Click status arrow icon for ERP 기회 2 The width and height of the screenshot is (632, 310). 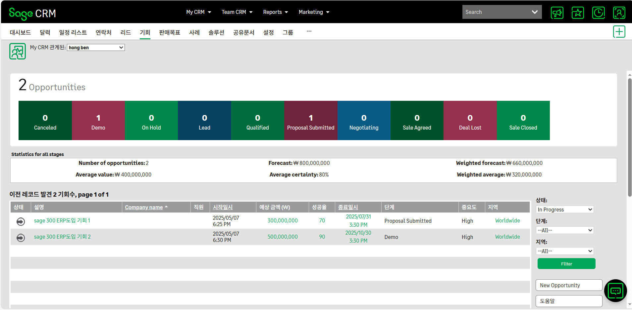pyautogui.click(x=21, y=238)
